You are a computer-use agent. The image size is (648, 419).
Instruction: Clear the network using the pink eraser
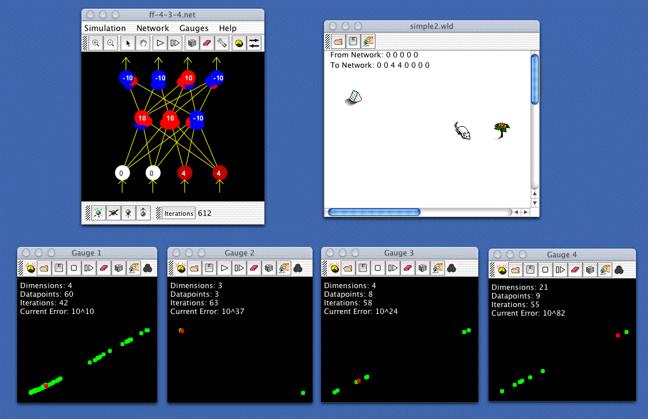coord(207,42)
